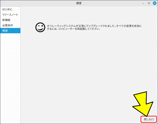Go to the 必要条件 section

(x=10, y=25)
